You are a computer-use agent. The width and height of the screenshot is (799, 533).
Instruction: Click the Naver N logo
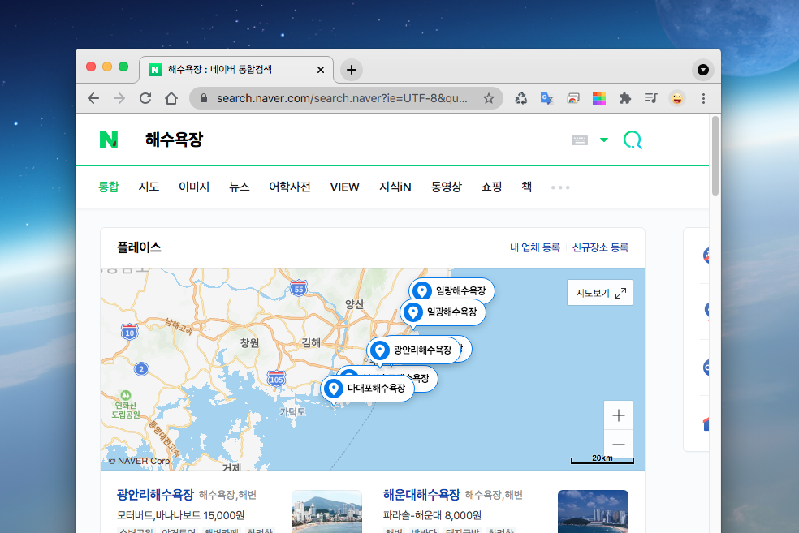pos(109,140)
